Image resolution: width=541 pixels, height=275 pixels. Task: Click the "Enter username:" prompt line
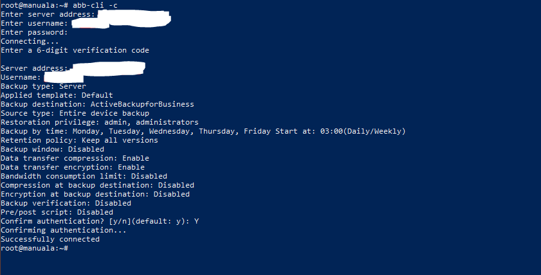(x=35, y=23)
